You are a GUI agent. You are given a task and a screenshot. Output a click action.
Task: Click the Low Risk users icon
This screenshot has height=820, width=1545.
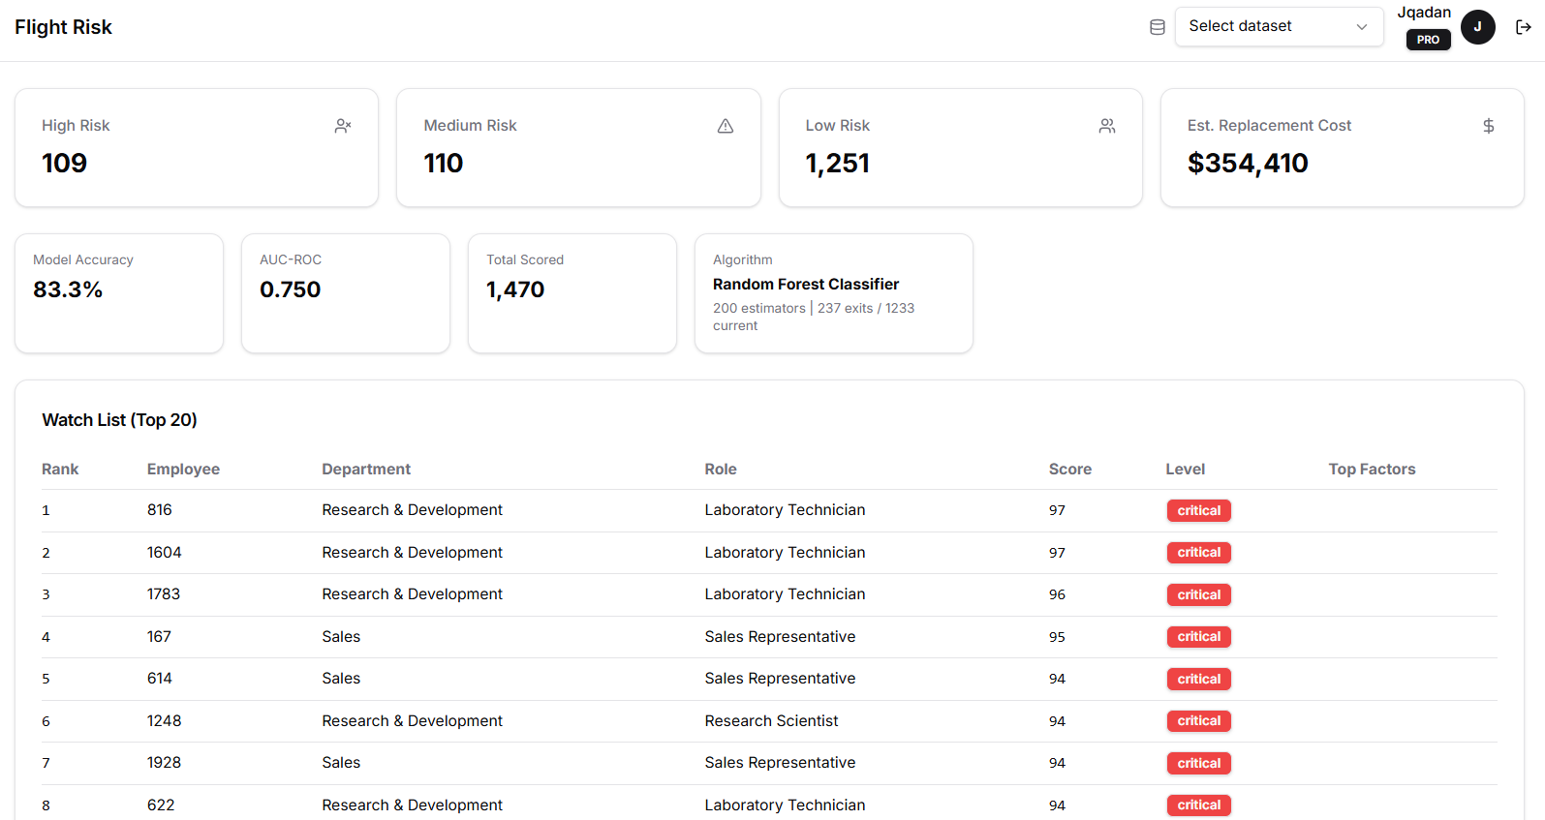point(1107,126)
